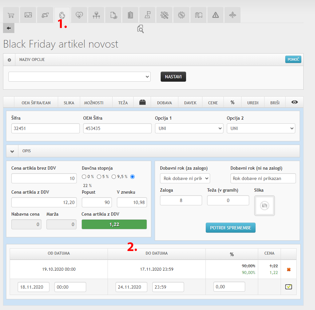The height and width of the screenshot is (310, 315).
Task: Open the wrench and gear tools tab
Action: (x=164, y=15)
